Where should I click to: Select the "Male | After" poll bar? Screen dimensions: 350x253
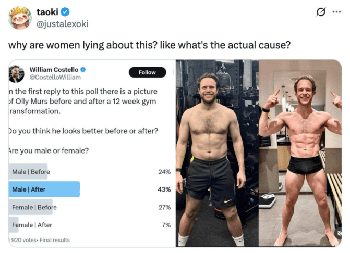pos(44,189)
